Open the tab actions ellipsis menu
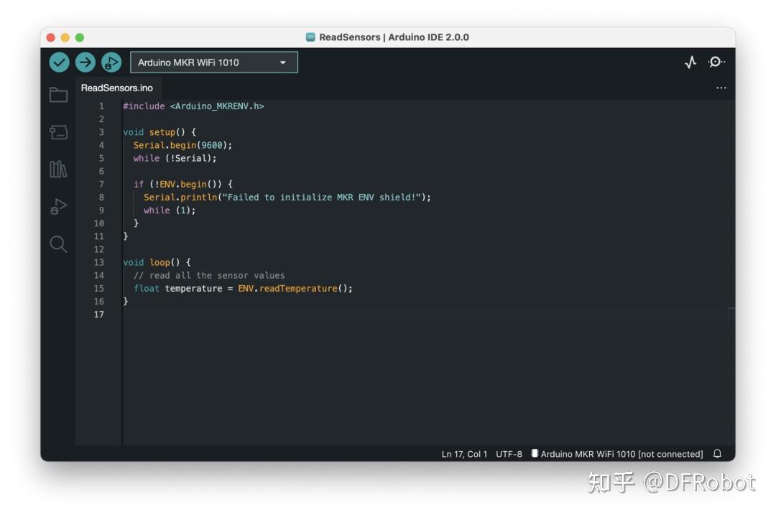The image size is (776, 515). [x=721, y=87]
